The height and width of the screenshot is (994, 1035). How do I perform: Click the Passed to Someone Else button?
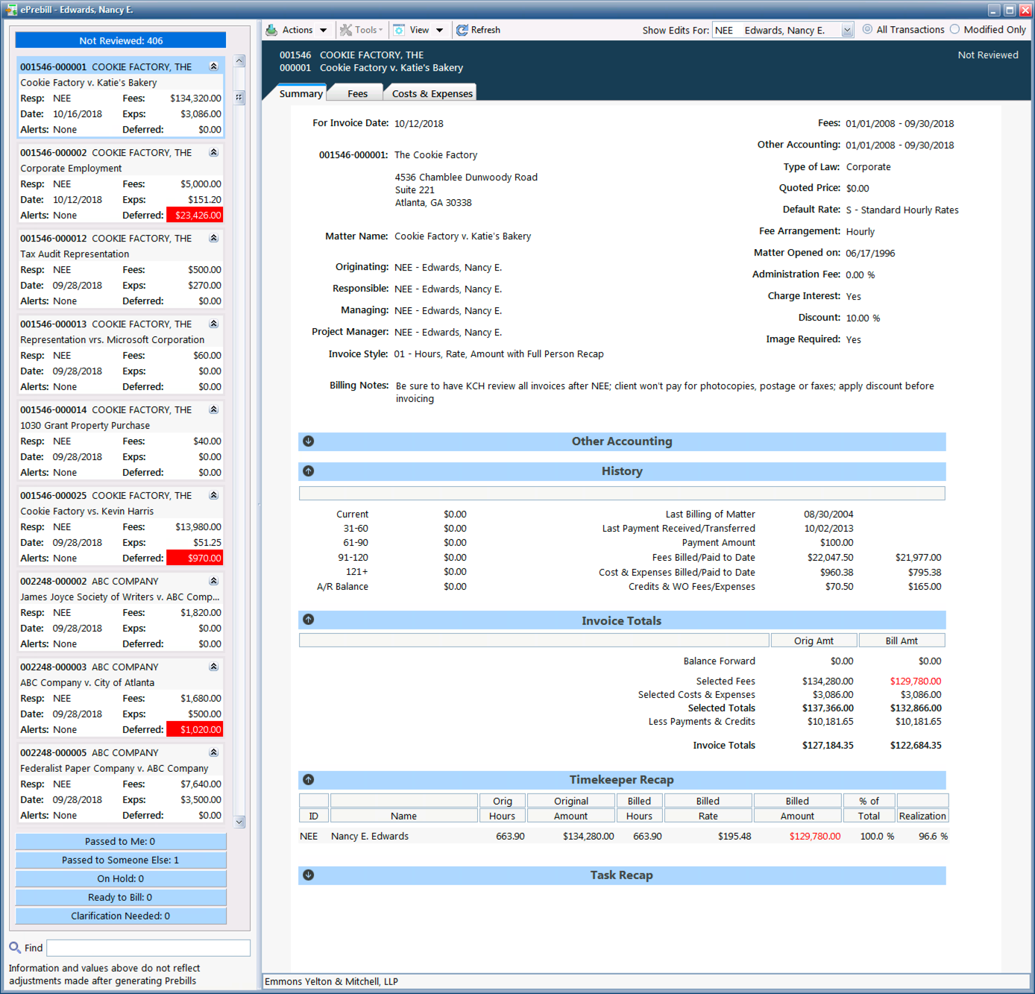tap(121, 860)
